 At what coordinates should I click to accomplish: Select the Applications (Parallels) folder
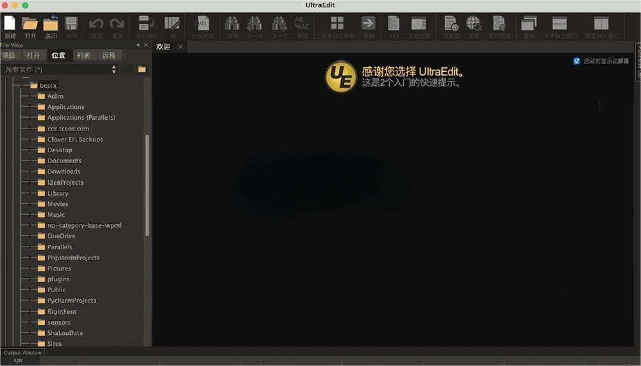coord(81,117)
